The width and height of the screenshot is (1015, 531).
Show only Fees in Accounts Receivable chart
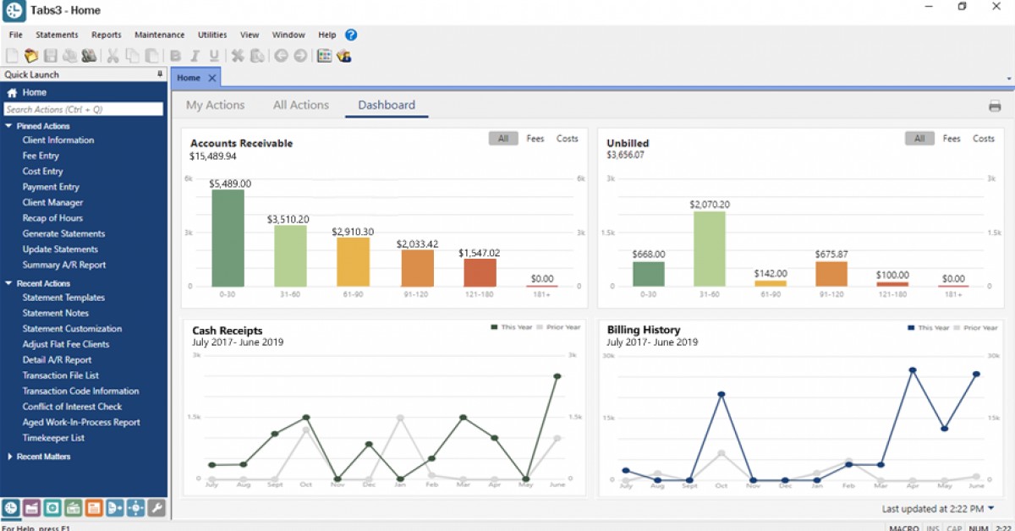click(535, 138)
